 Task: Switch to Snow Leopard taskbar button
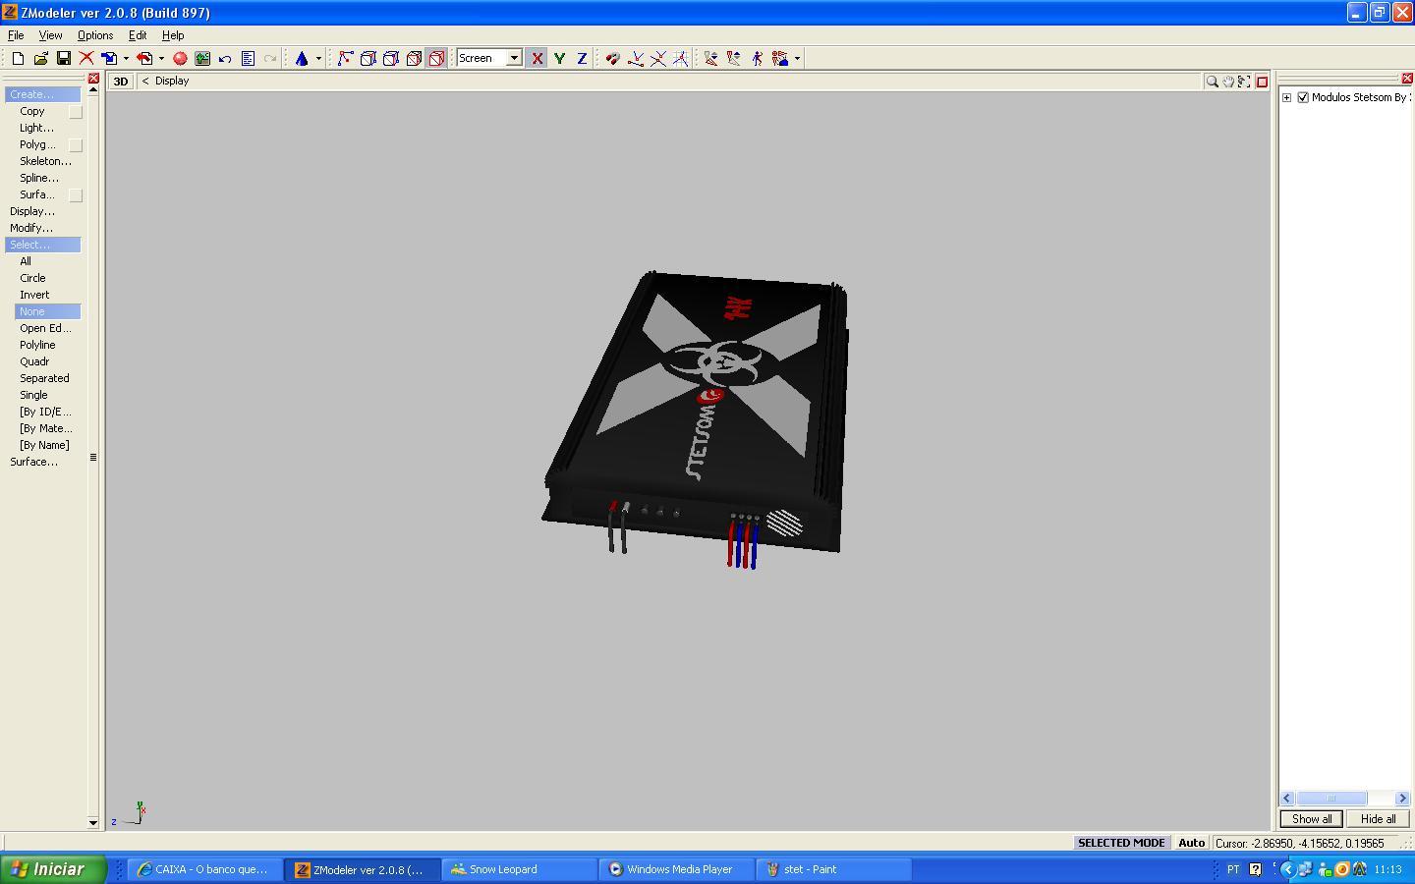point(520,869)
